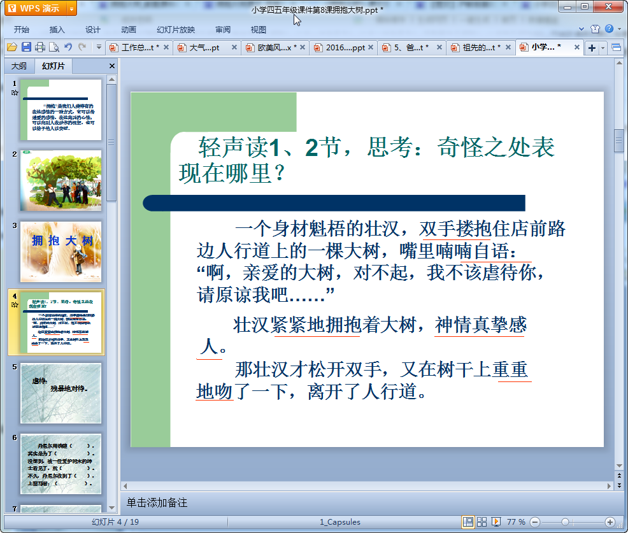Go to previous slide with double-up arrow

coord(619,475)
